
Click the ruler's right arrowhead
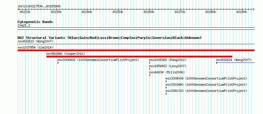pyautogui.click(x=254, y=9)
